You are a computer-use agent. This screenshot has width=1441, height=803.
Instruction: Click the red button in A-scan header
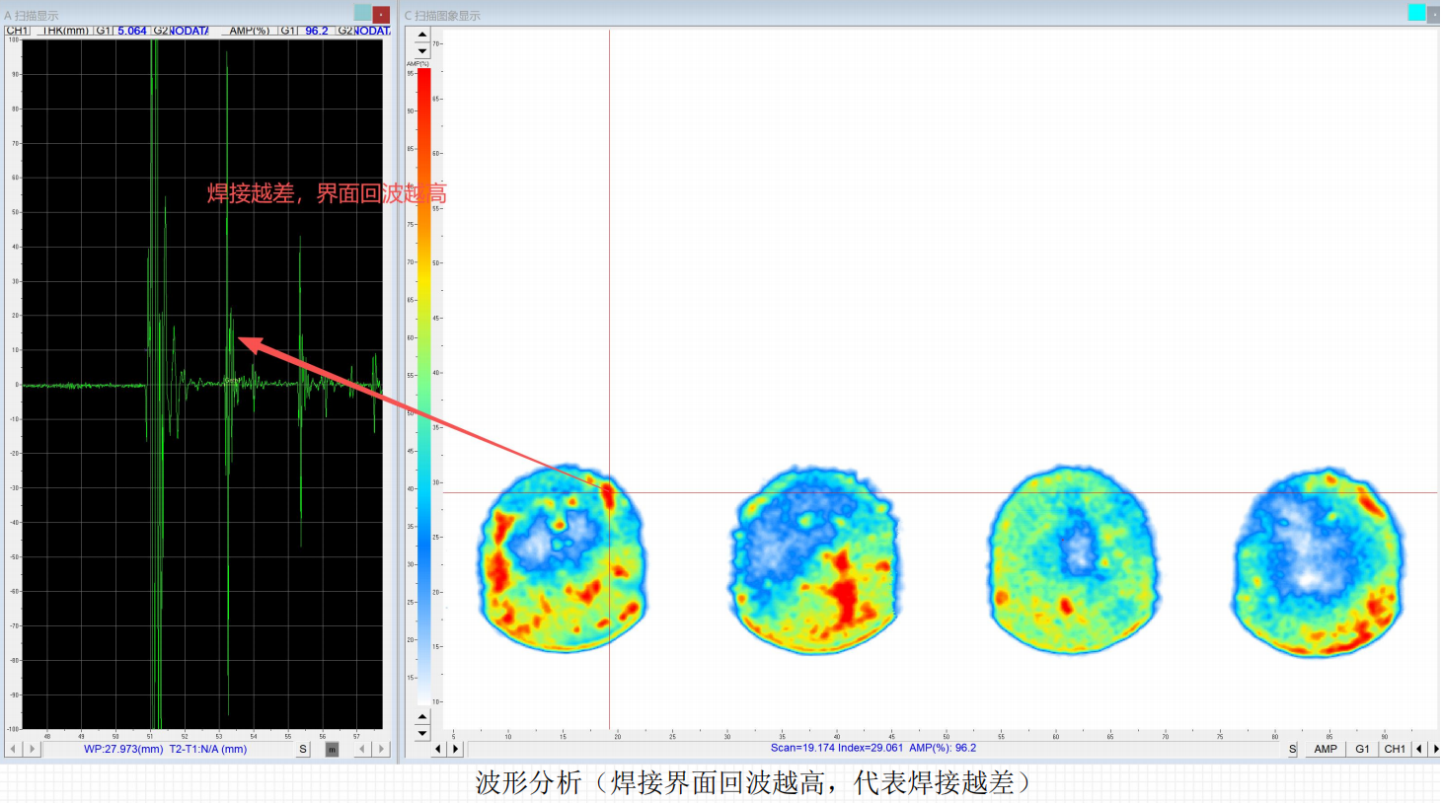coord(381,14)
